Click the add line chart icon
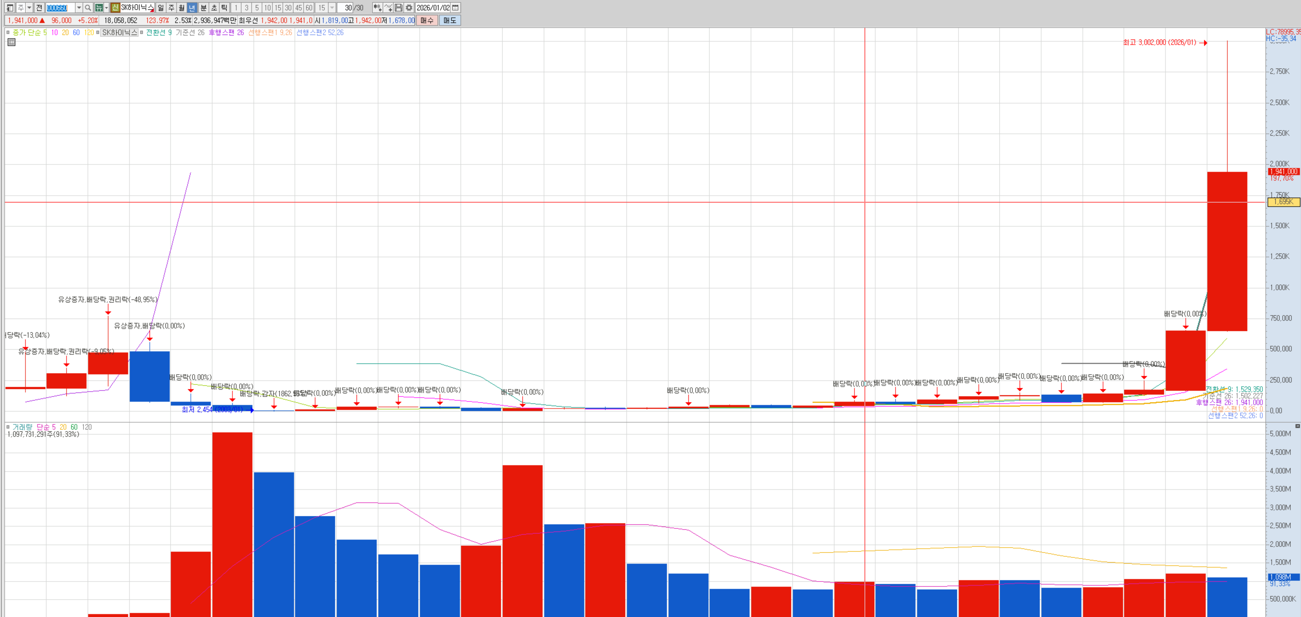This screenshot has width=1301, height=617. (x=388, y=8)
